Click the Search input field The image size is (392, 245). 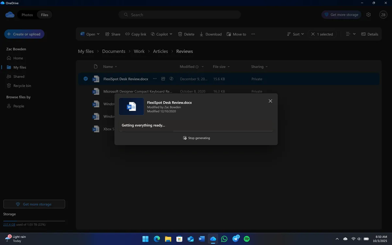(x=180, y=15)
